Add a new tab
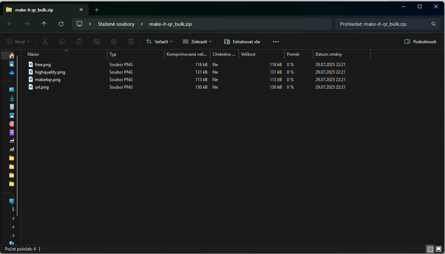 (x=97, y=10)
